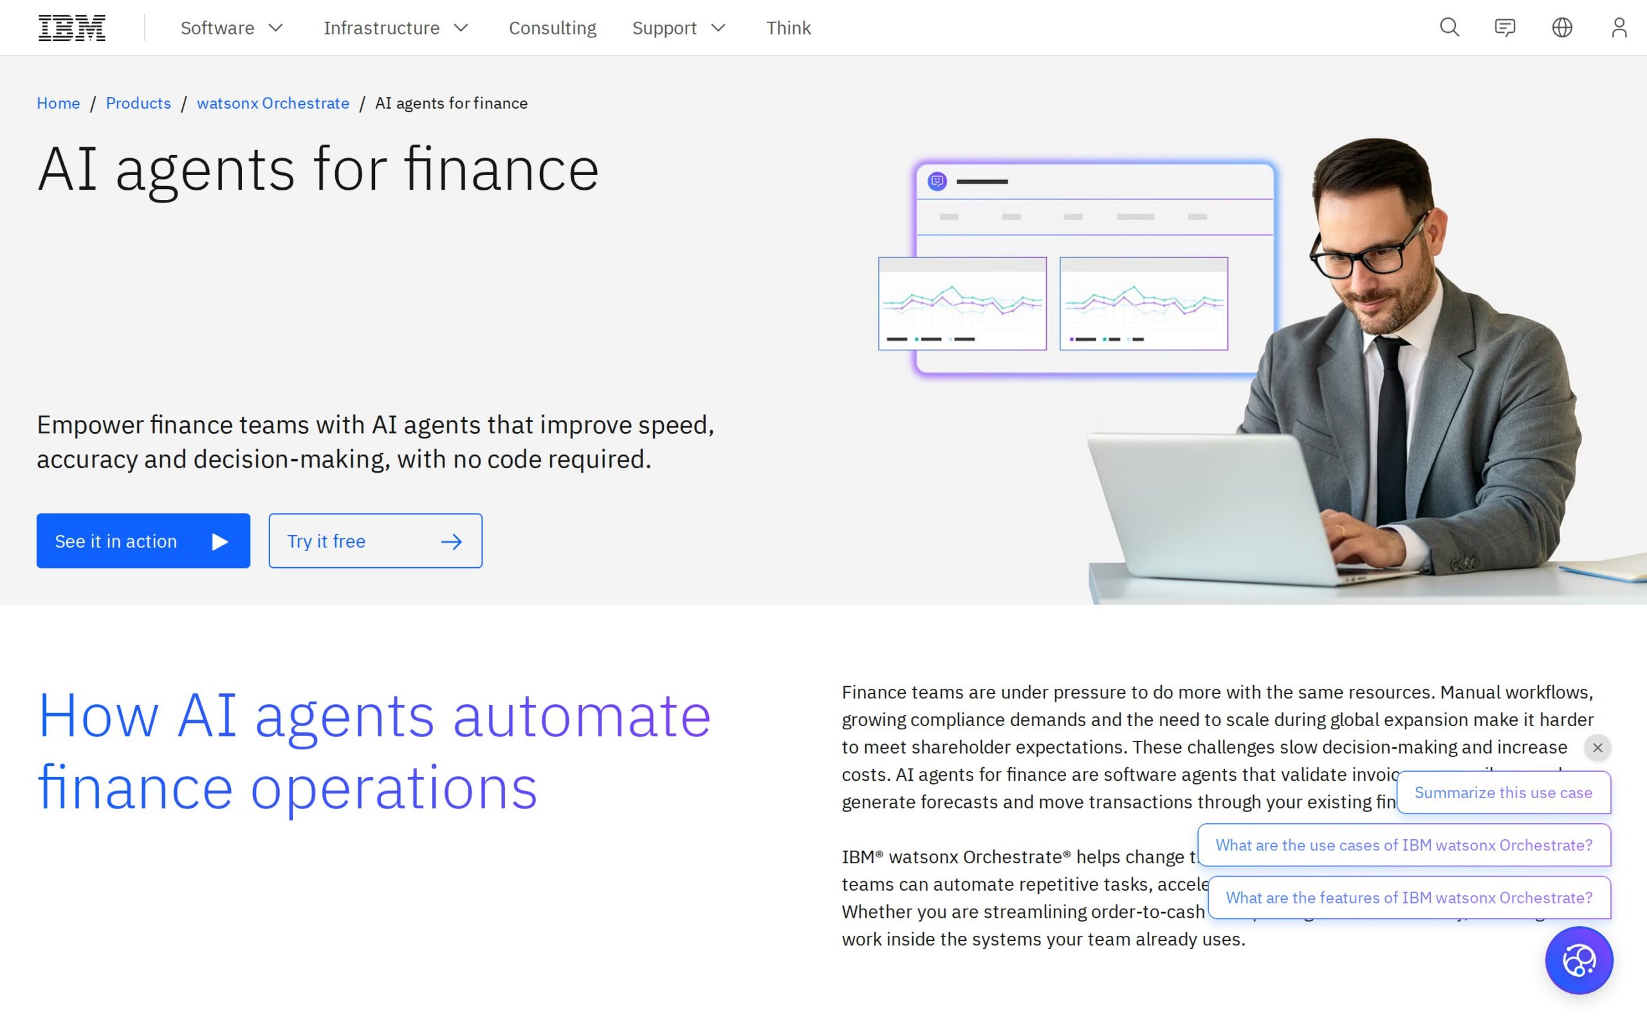Expand the Software menu

232,28
